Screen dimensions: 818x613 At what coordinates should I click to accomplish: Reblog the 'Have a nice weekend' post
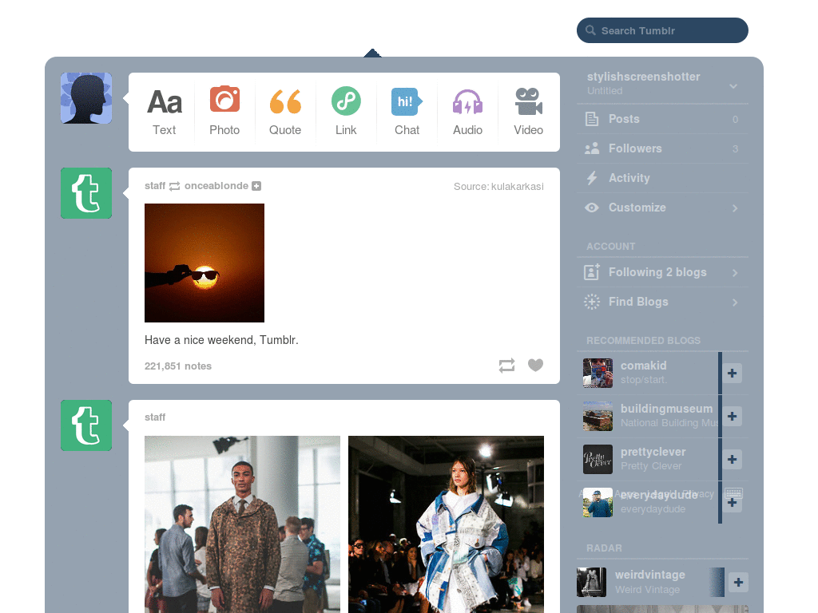[506, 366]
